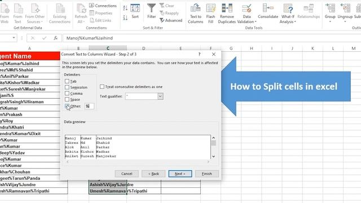Image resolution: width=361 pixels, height=203 pixels.
Task: Click the Agent Name header cell
Action: tap(30, 56)
